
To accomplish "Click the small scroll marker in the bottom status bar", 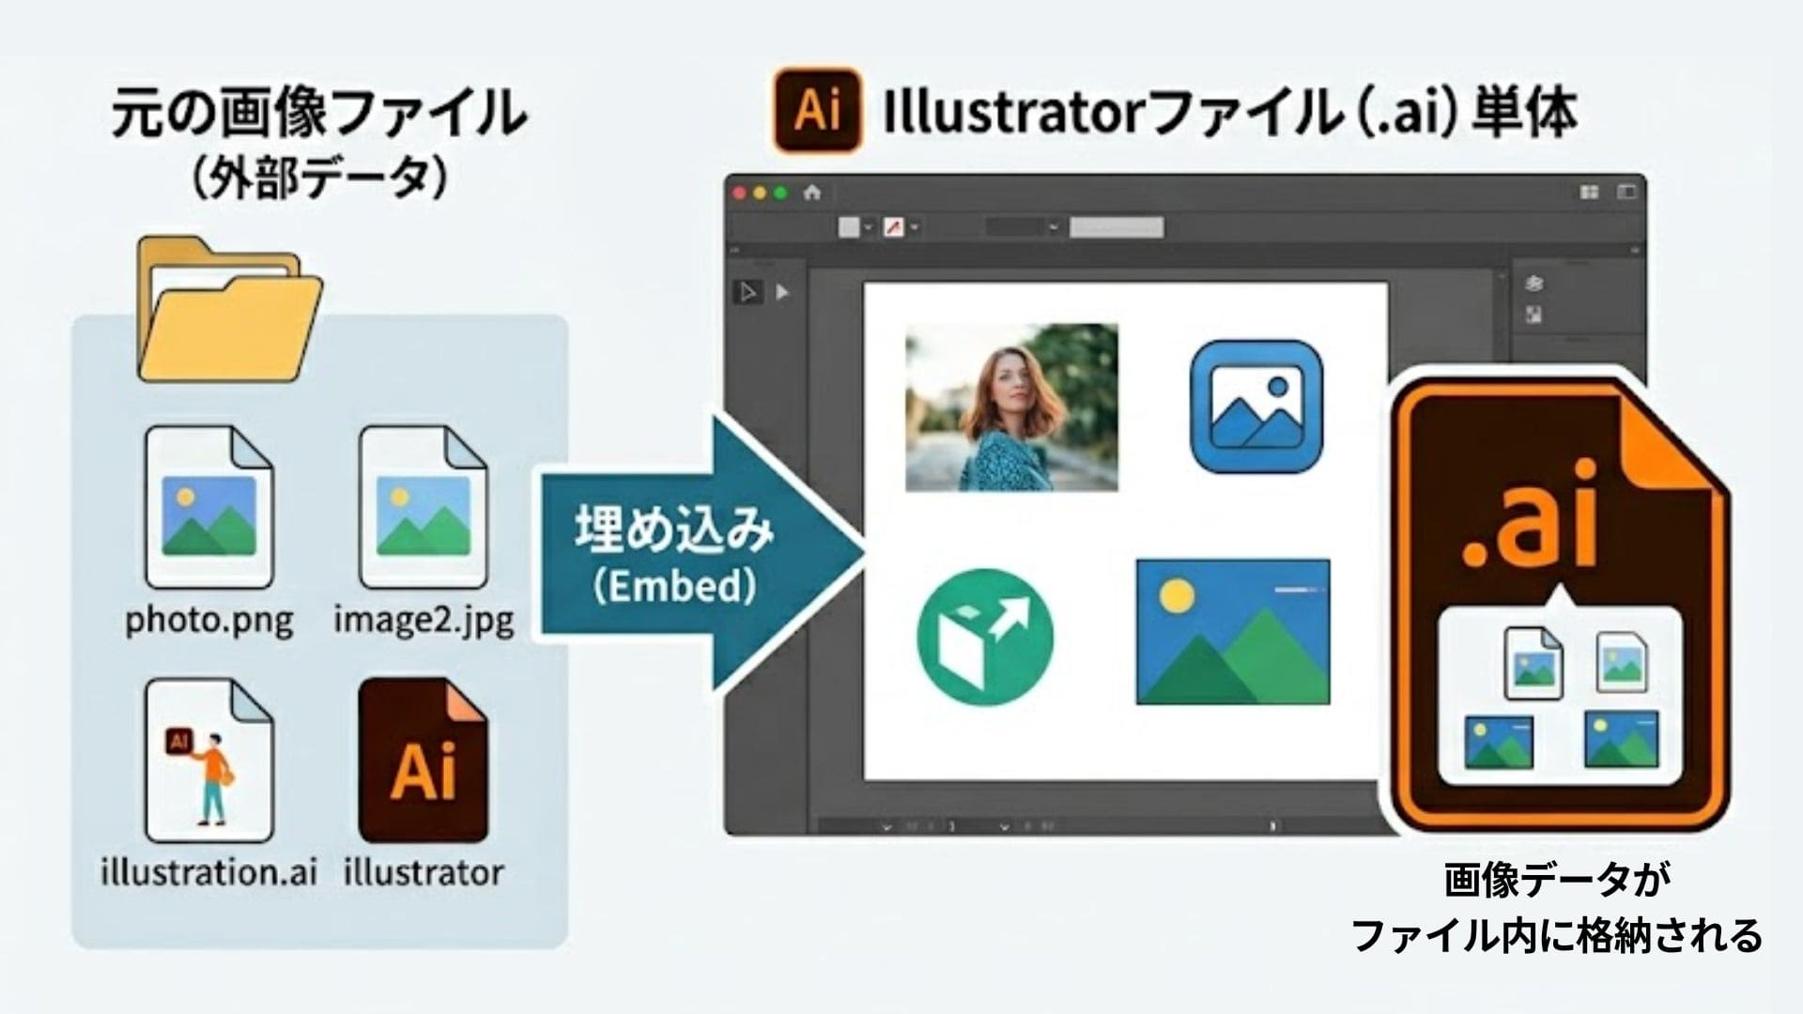I will [1273, 827].
